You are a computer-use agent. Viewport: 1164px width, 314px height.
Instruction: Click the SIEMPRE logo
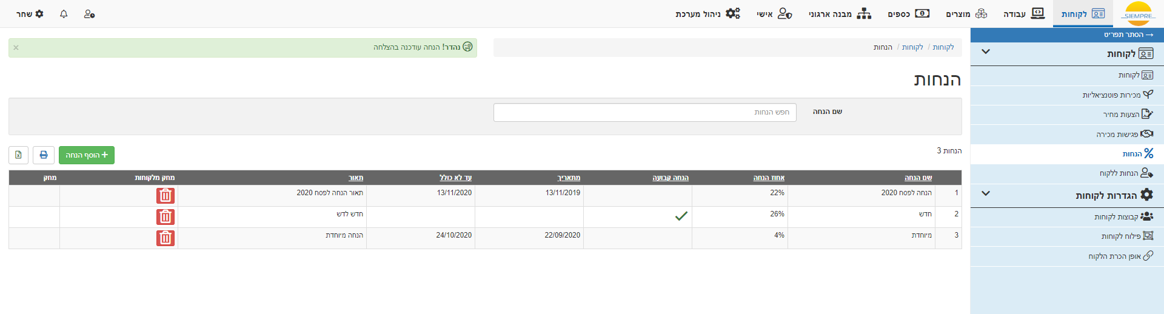(1138, 14)
